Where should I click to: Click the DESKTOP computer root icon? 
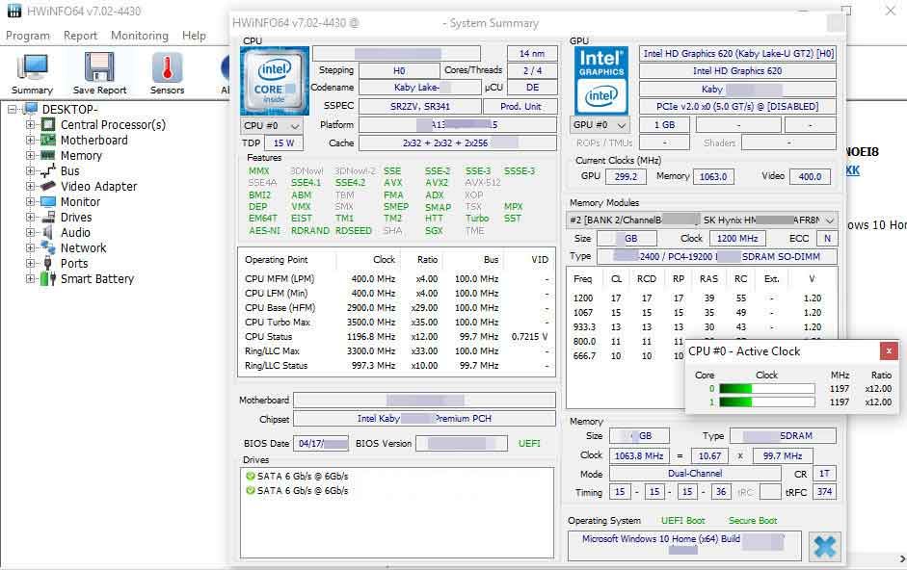pos(31,109)
